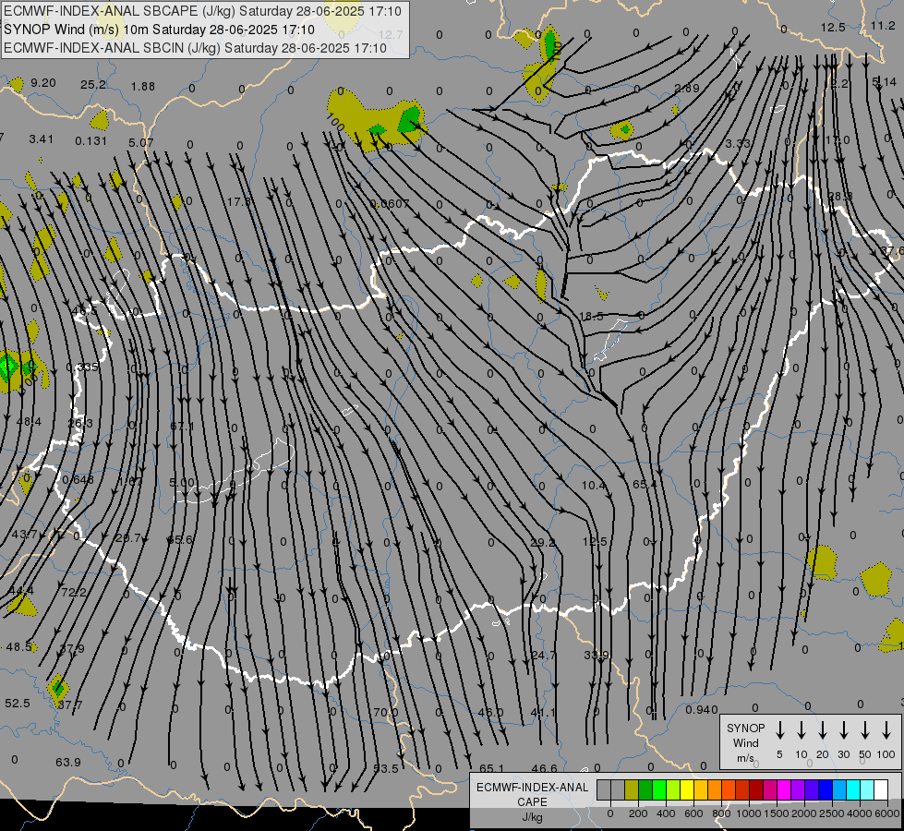Screen dimensions: 904x831
Task: Click the 17.6 value on the map
Action: coord(238,202)
